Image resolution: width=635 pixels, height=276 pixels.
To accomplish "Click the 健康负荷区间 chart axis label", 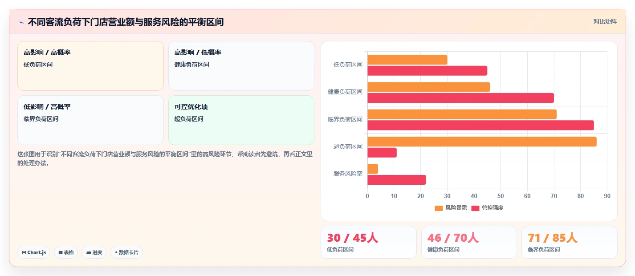I will click(345, 92).
